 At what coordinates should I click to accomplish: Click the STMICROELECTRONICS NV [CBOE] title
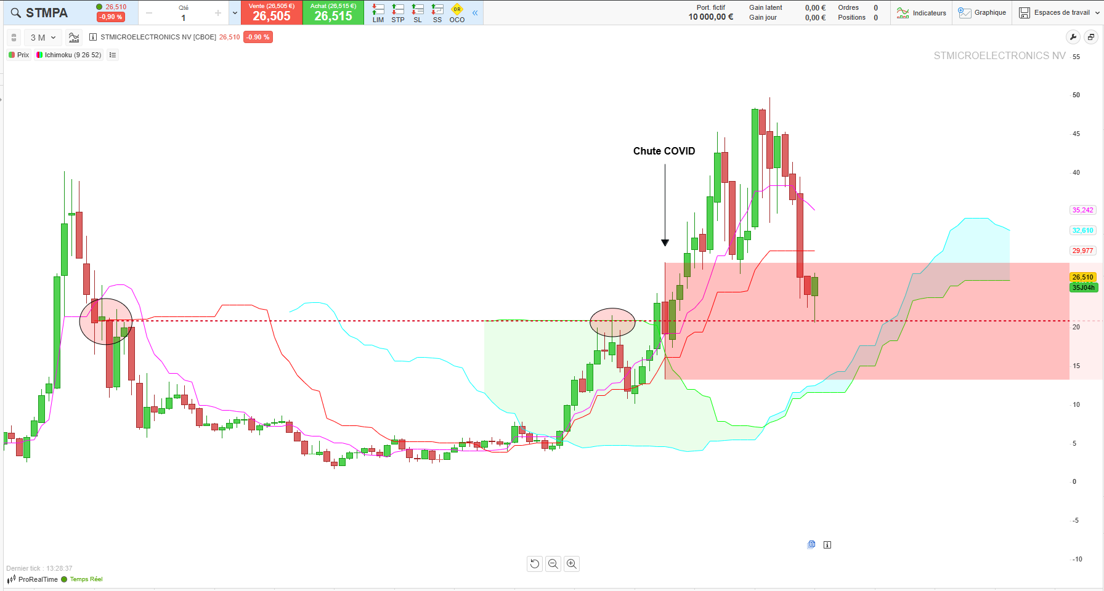158,37
